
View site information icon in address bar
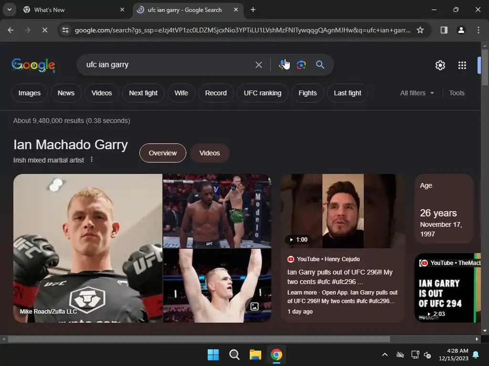[x=65, y=30]
